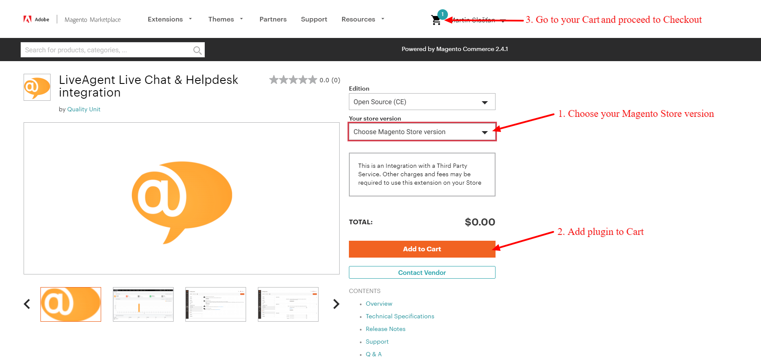Open the Partners menu item

point(273,19)
